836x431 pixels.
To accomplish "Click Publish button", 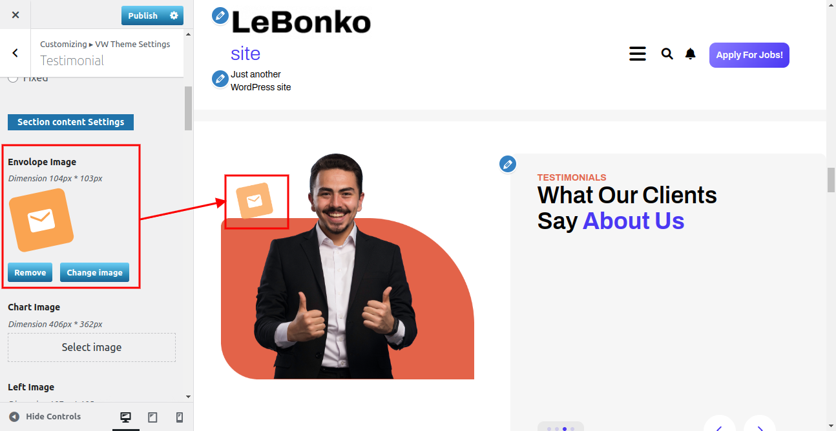I will tap(143, 15).
